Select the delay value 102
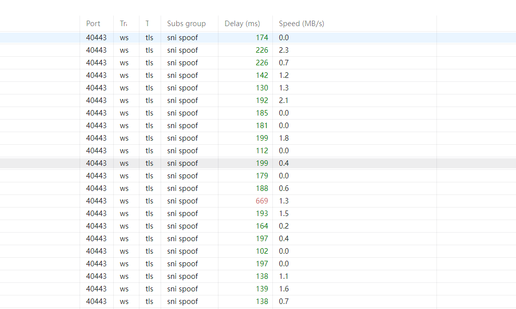The width and height of the screenshot is (516, 309). click(x=262, y=251)
